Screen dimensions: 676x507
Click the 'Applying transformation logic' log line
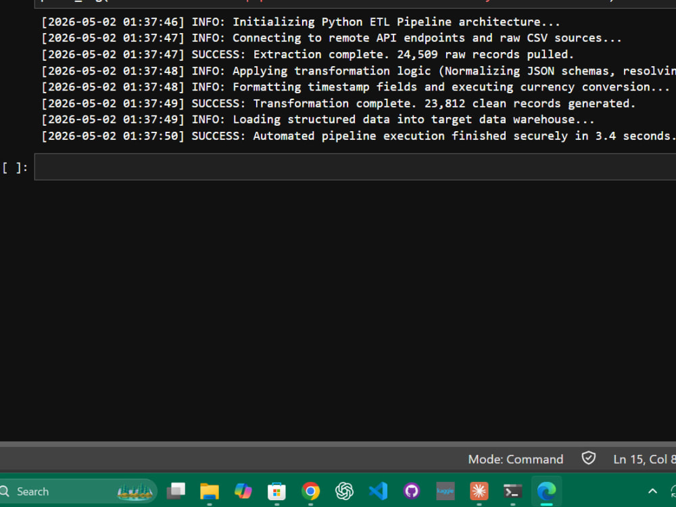pyautogui.click(x=359, y=71)
